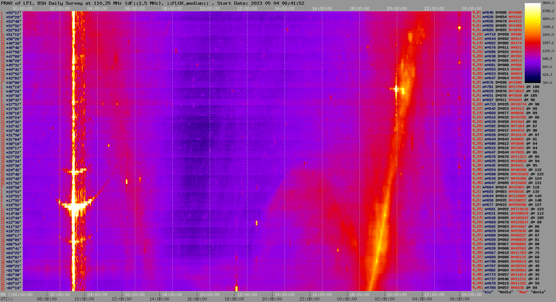Click the statistics row with M=74815
The image size is (556, 302).
click(506, 91)
